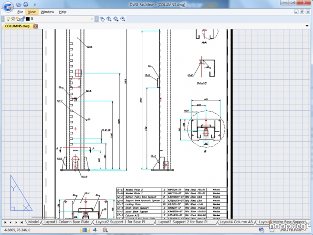Click the UCS triangle icon in drawing

tap(21, 193)
